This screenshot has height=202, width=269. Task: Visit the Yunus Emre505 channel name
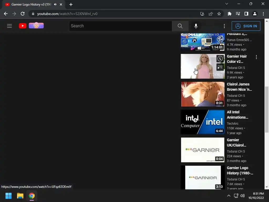click(x=239, y=40)
